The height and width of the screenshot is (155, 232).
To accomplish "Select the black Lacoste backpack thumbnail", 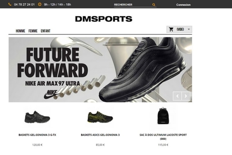I will (x=163, y=116).
